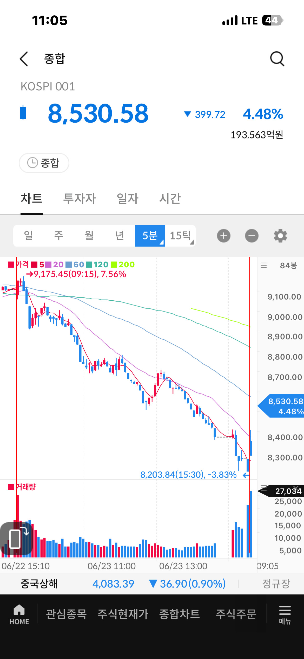Image resolution: width=304 pixels, height=659 pixels.
Task: Go to HOME icon
Action: [19, 614]
